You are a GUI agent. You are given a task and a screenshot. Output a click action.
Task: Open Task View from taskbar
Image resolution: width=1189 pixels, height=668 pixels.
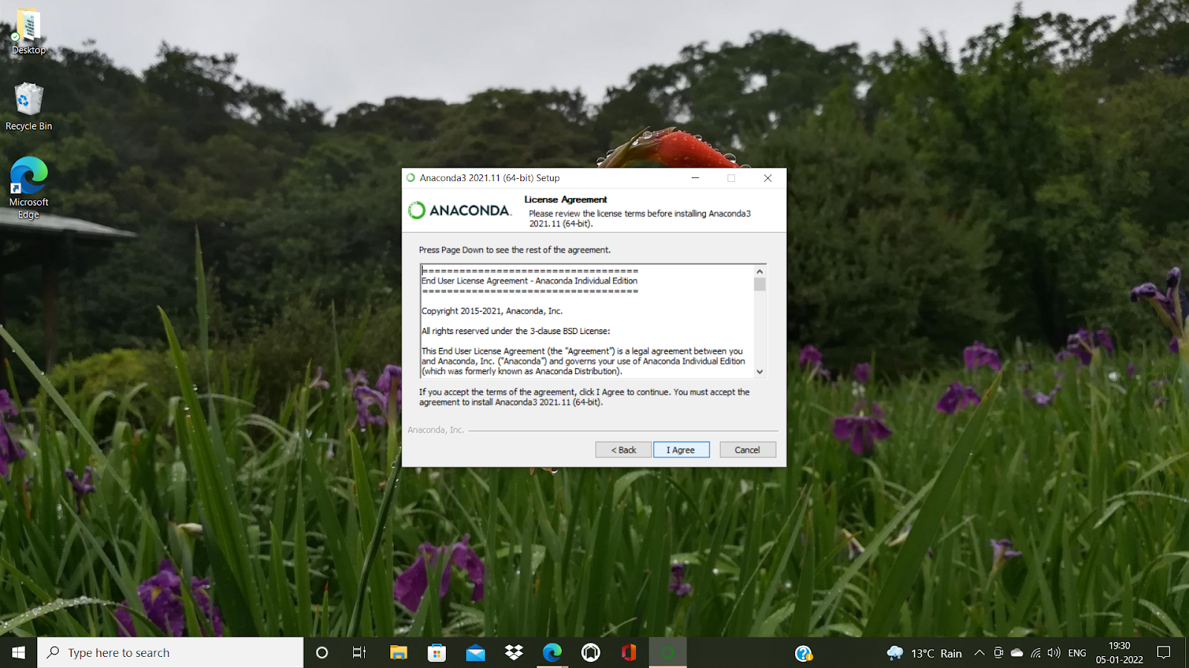point(360,652)
